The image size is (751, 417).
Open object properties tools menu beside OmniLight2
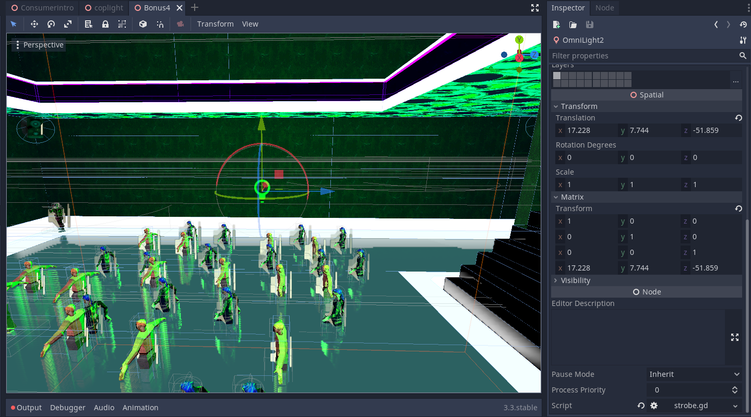[x=743, y=40]
